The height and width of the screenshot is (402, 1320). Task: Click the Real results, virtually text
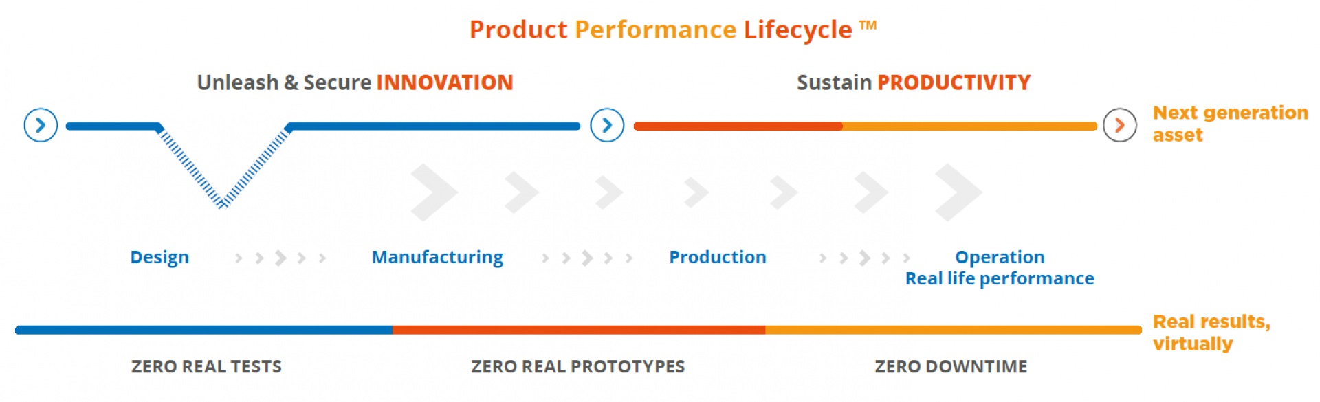tap(1211, 333)
